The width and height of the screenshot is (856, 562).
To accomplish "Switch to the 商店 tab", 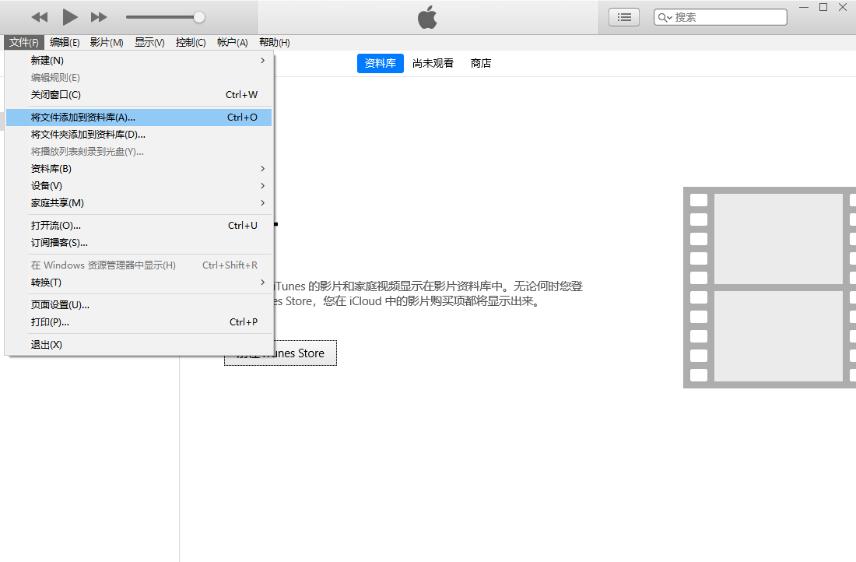I will (481, 63).
